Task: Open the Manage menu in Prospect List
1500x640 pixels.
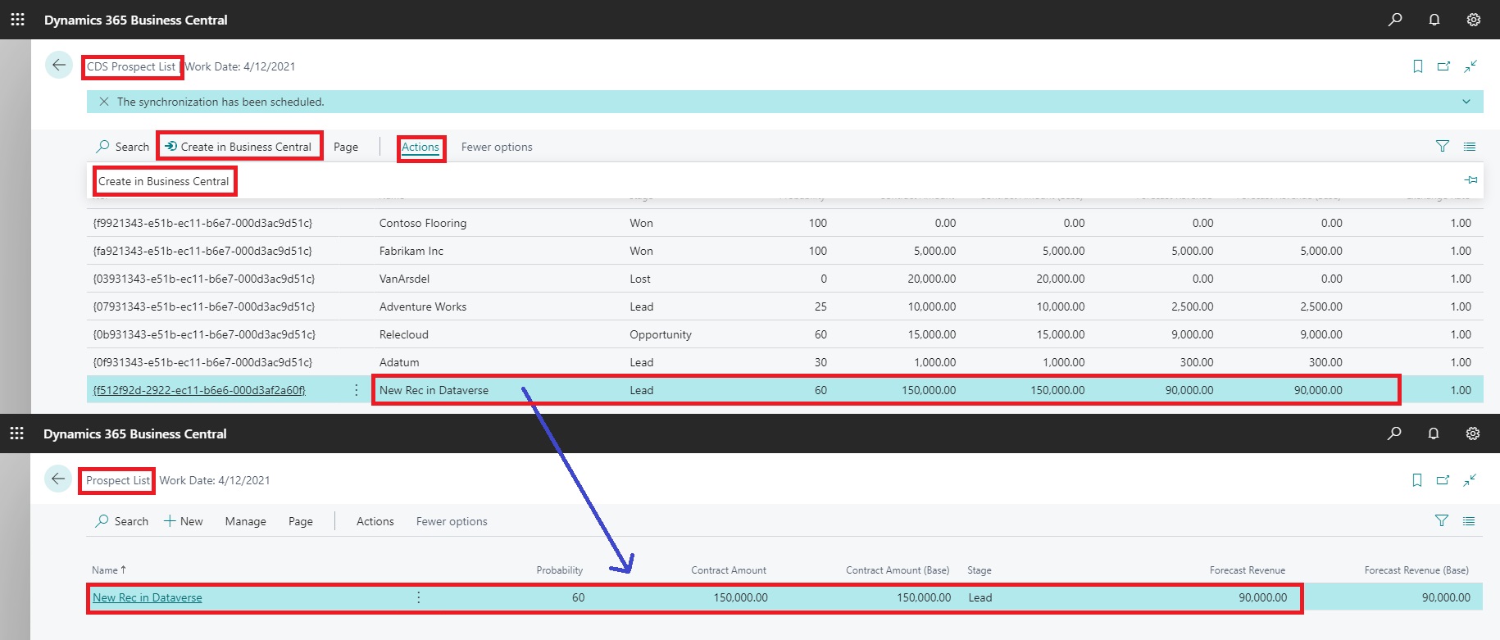Action: click(x=245, y=521)
